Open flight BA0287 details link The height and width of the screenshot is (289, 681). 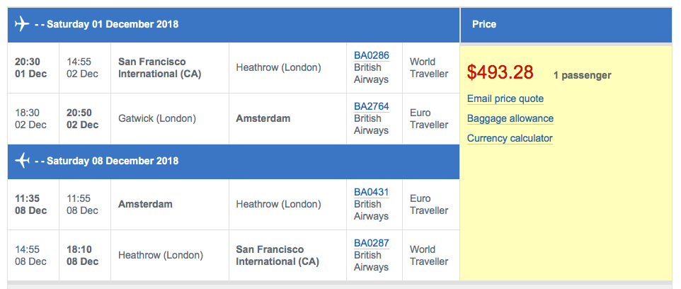tap(372, 243)
